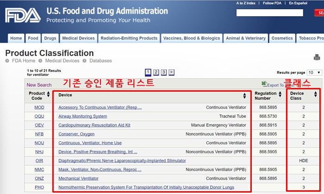This screenshot has height=194, width=324.
Task: Open product code NHJ
Action: pos(39,152)
